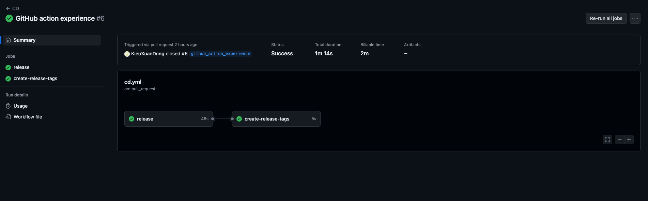
Task: Toggle fullscreen for the workflow graph
Action: click(x=607, y=140)
